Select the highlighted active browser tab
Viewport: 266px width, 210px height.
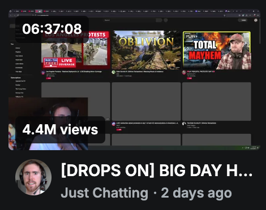point(39,11)
